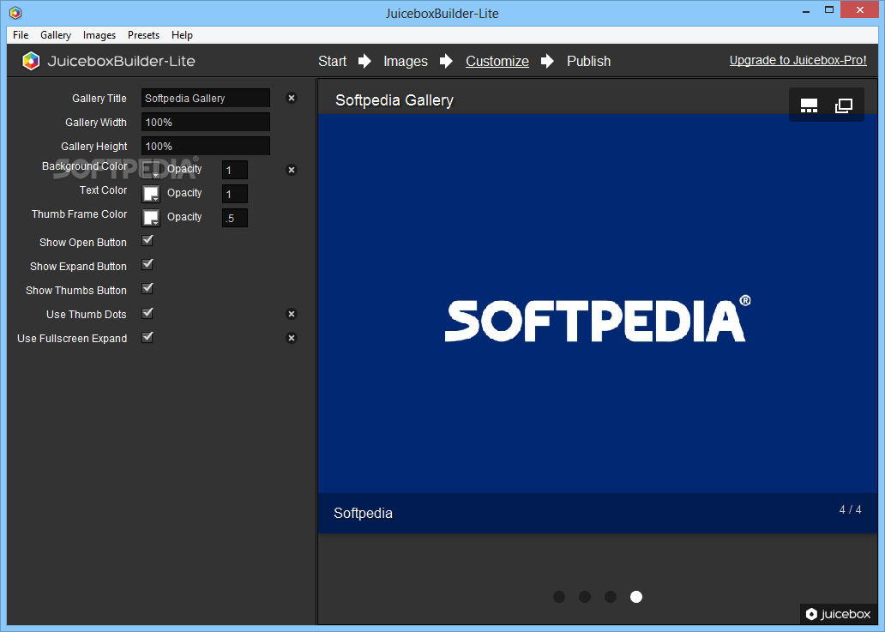Click the Softpedia Gallery preview title
Image resolution: width=885 pixels, height=632 pixels.
(x=394, y=100)
